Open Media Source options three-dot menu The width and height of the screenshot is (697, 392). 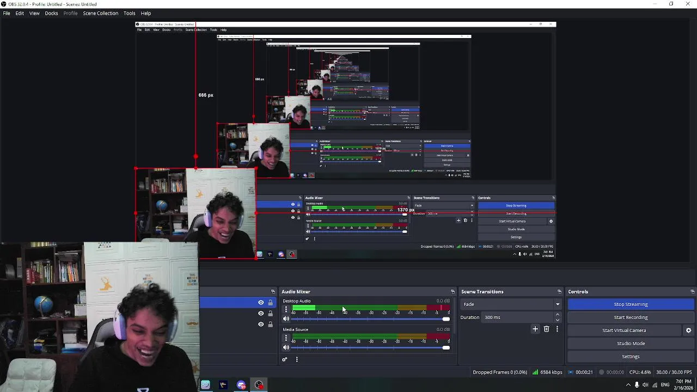pos(286,338)
